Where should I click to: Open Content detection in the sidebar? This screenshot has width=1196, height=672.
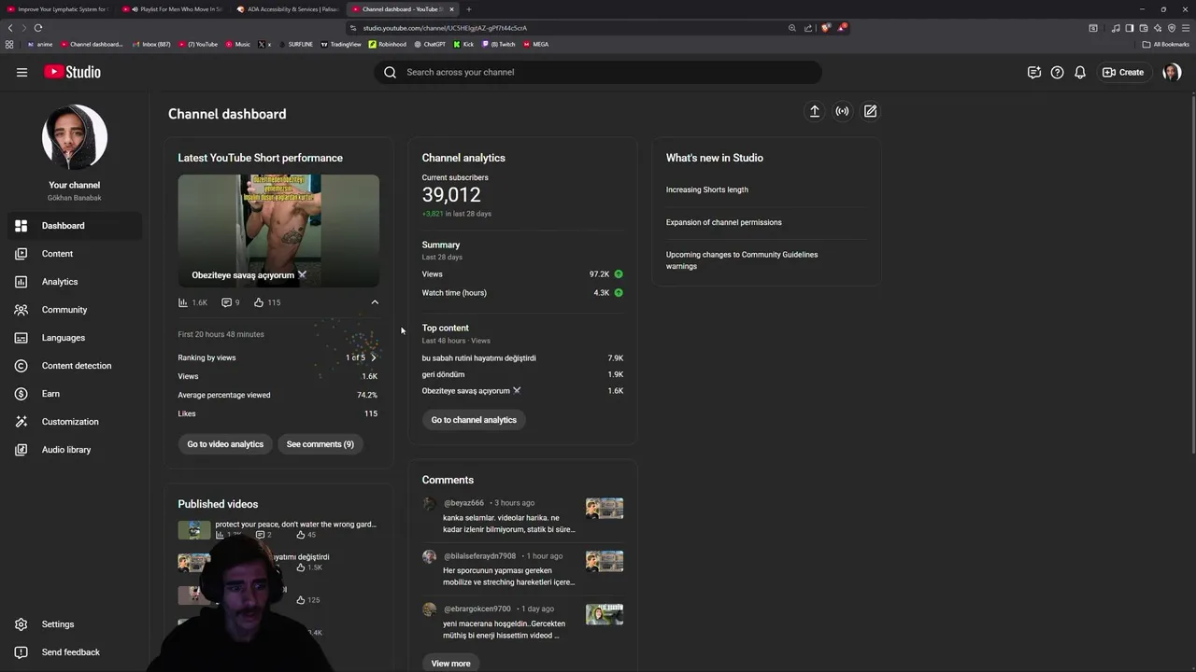[75, 366]
